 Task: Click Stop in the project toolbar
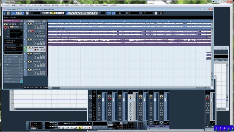point(53,13)
